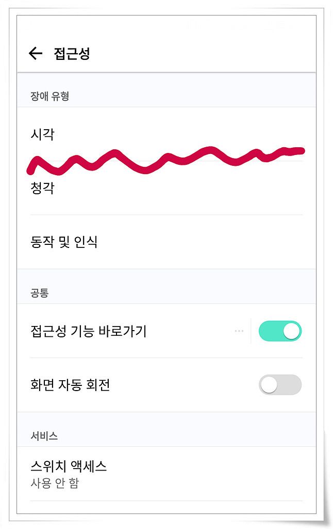Open the 시각 accessibility category
Image resolution: width=333 pixels, height=529 pixels.
click(166, 134)
